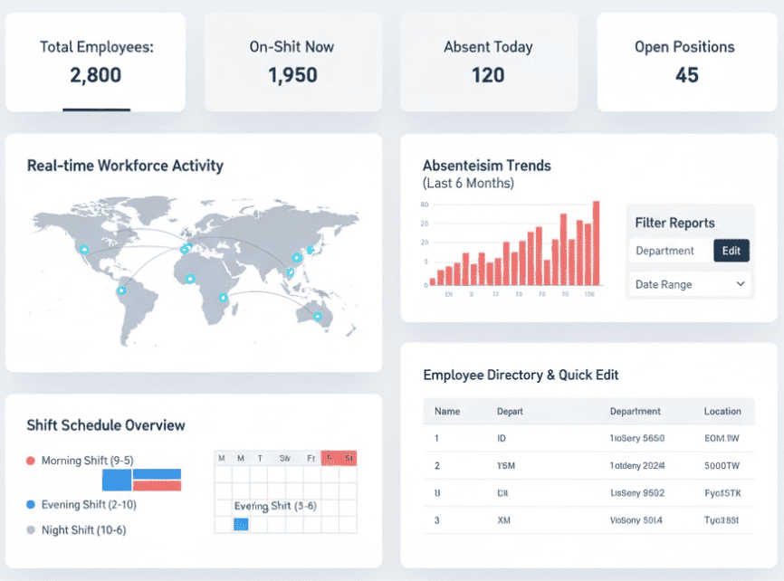This screenshot has width=784, height=581.
Task: Click the blue Morning Shift progress bar
Action: [117, 480]
